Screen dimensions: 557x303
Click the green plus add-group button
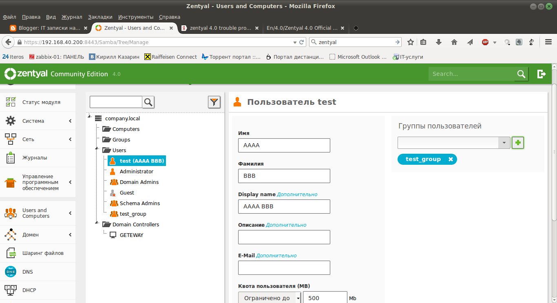point(518,143)
